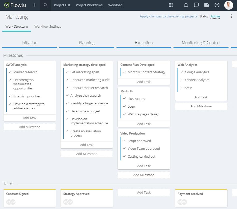Open the search magnifier icon
The image size is (237, 209).
pyautogui.click(x=45, y=5)
